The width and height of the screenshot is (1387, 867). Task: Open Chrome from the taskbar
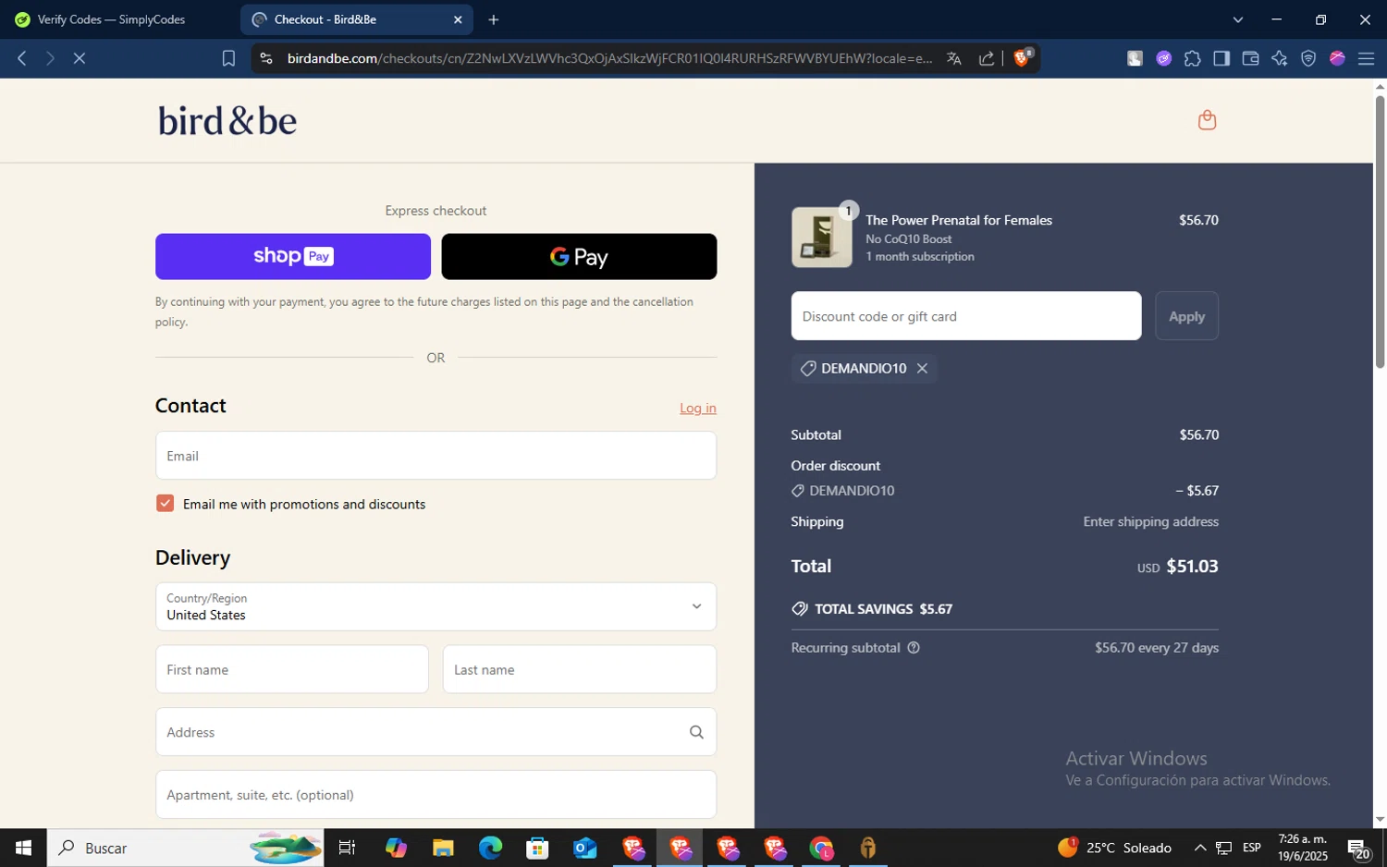821,849
